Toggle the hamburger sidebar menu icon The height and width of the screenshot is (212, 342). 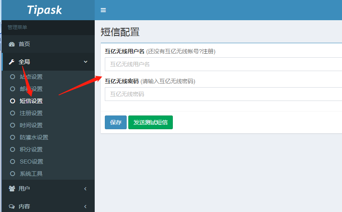click(x=103, y=10)
